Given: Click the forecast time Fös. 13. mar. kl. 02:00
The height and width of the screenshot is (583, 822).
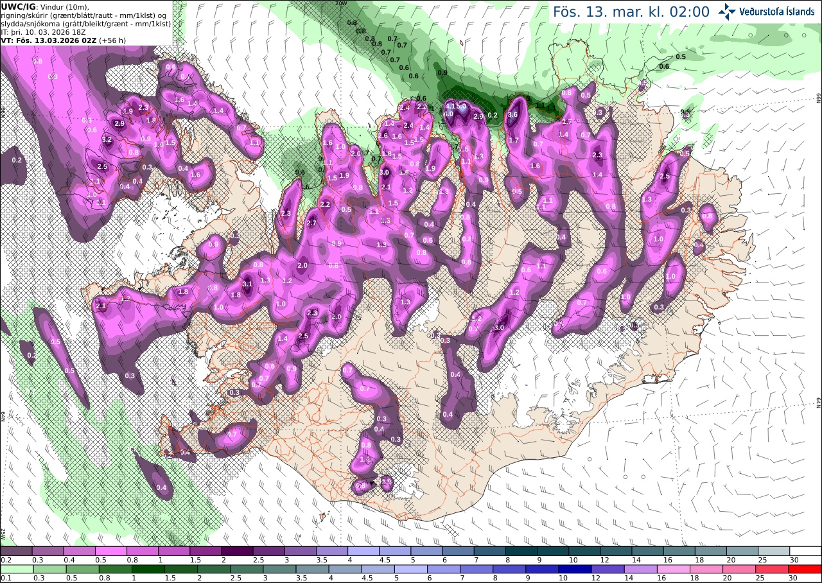Looking at the screenshot, I should [631, 12].
